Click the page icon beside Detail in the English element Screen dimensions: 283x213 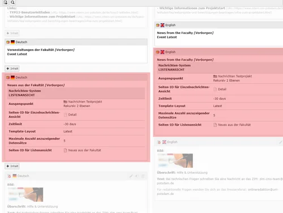tap(215, 89)
